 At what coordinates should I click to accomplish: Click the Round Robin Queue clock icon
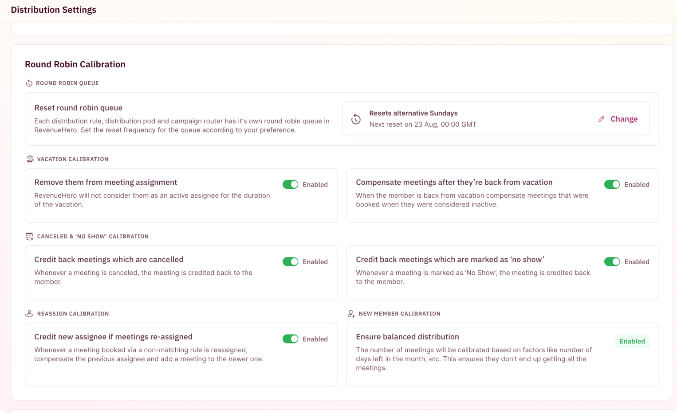29,83
